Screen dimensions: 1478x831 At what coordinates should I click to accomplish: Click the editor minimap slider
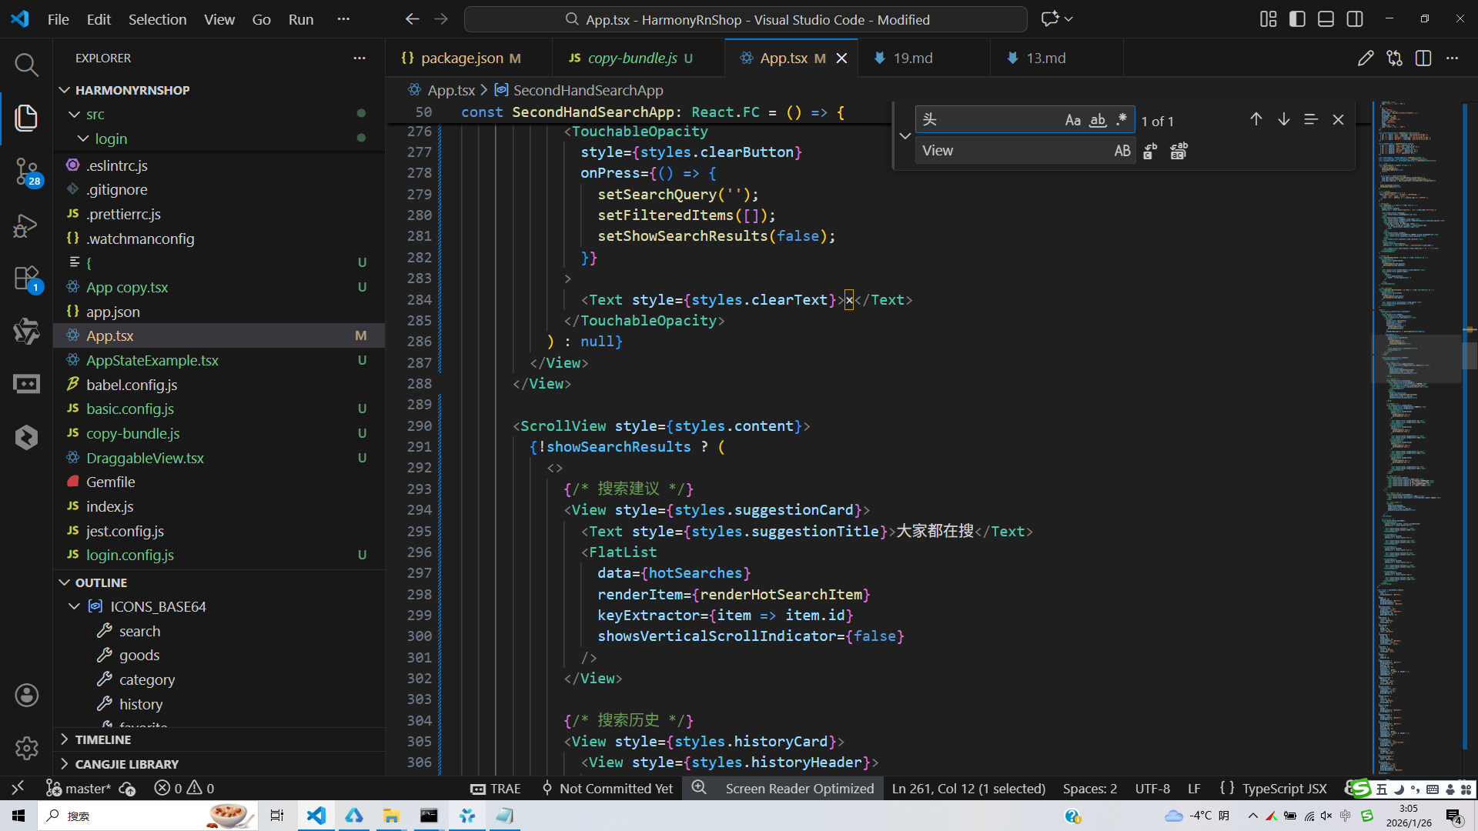(1416, 358)
